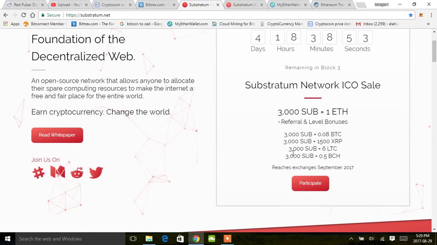Open Task View on the taskbar
437x245 pixels.
[133, 239]
